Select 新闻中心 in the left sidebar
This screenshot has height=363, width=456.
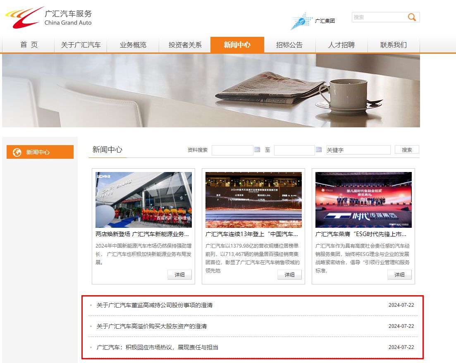pos(40,152)
